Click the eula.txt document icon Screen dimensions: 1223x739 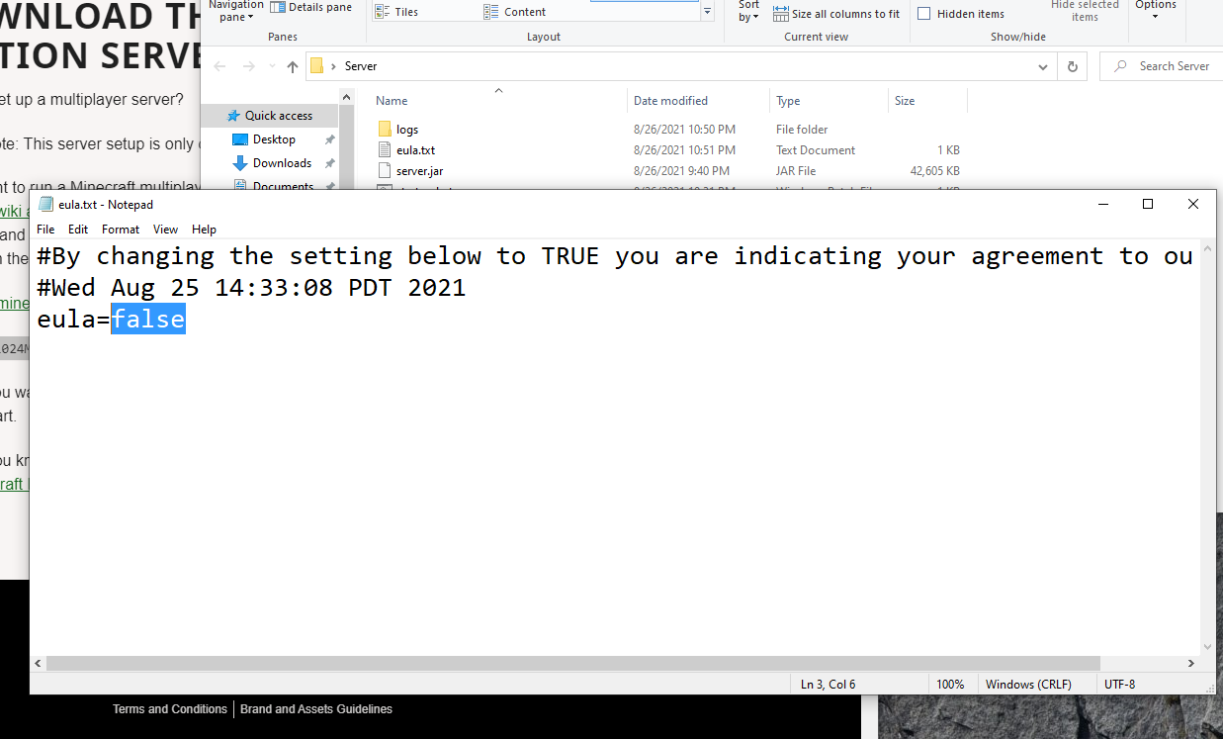pyautogui.click(x=386, y=150)
